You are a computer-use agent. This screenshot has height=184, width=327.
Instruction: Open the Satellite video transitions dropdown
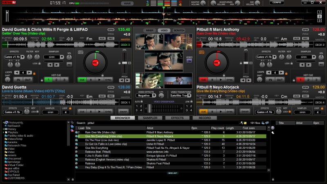coord(189,96)
